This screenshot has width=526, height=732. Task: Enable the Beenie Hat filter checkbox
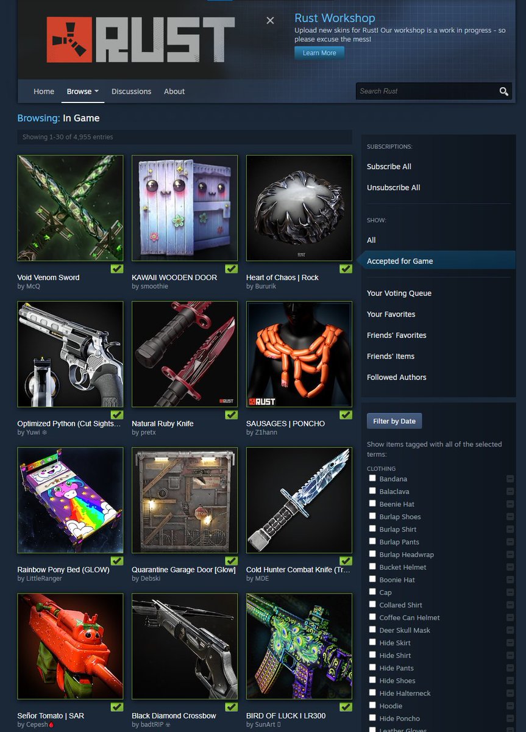point(372,503)
